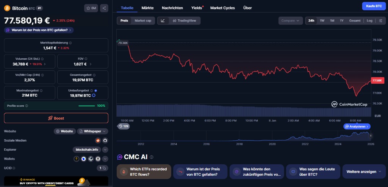Viewport: 388px width, 187px height.
Task: Open chart settings sliders icon
Action: (380, 21)
